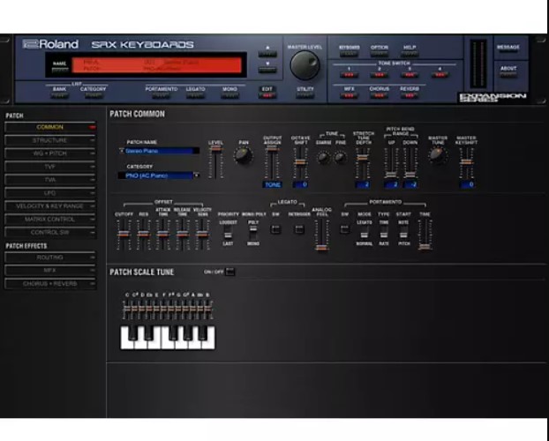Open the CATEGORY dropdown PNO (AC.Piano)
This screenshot has height=441, width=549.
[x=159, y=176]
